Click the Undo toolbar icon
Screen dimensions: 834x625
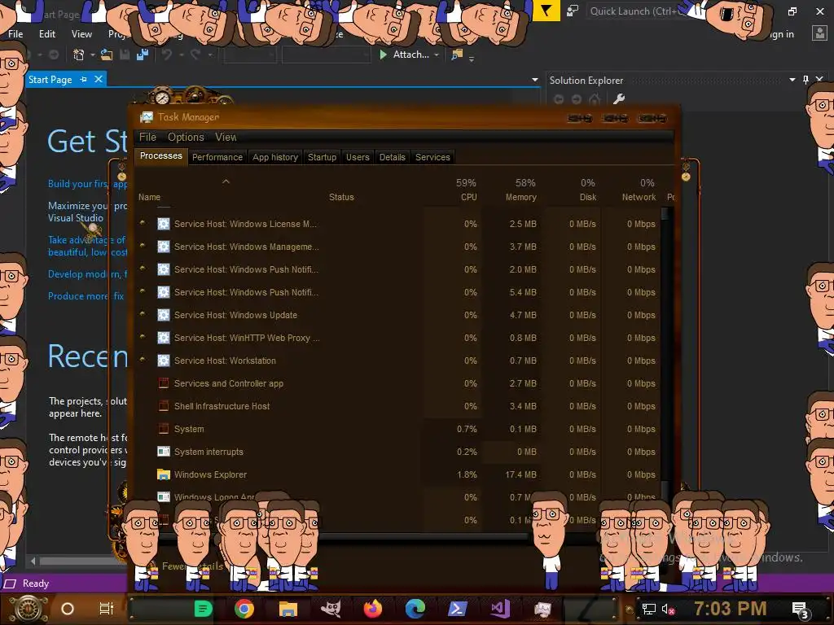[167, 55]
